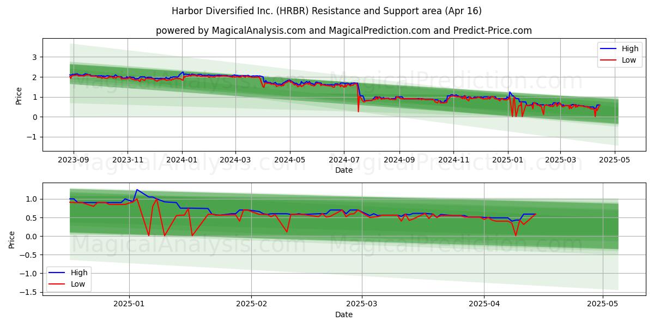Click the '2023-09' date label on top chart
Screen dimensions: 654x327
coord(73,160)
